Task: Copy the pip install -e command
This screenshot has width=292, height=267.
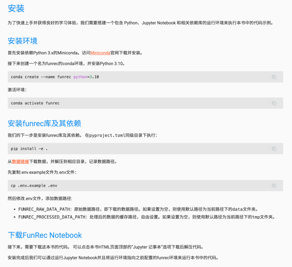Action: [x=274, y=148]
